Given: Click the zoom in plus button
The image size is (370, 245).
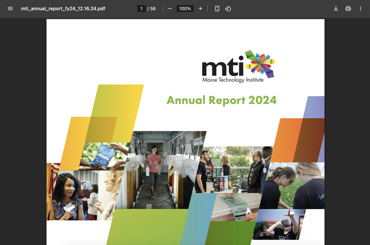Looking at the screenshot, I should pos(200,9).
